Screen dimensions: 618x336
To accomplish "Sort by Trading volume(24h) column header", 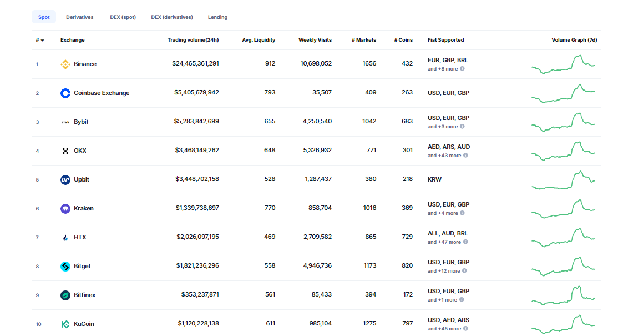I will point(193,40).
